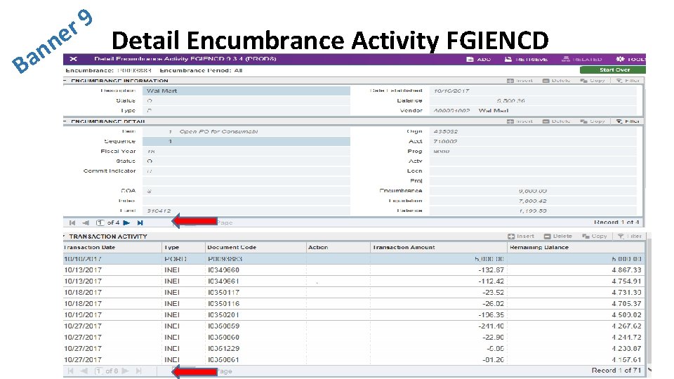Click the green Start Over button
Screen dimensions: 674x379
coord(612,69)
